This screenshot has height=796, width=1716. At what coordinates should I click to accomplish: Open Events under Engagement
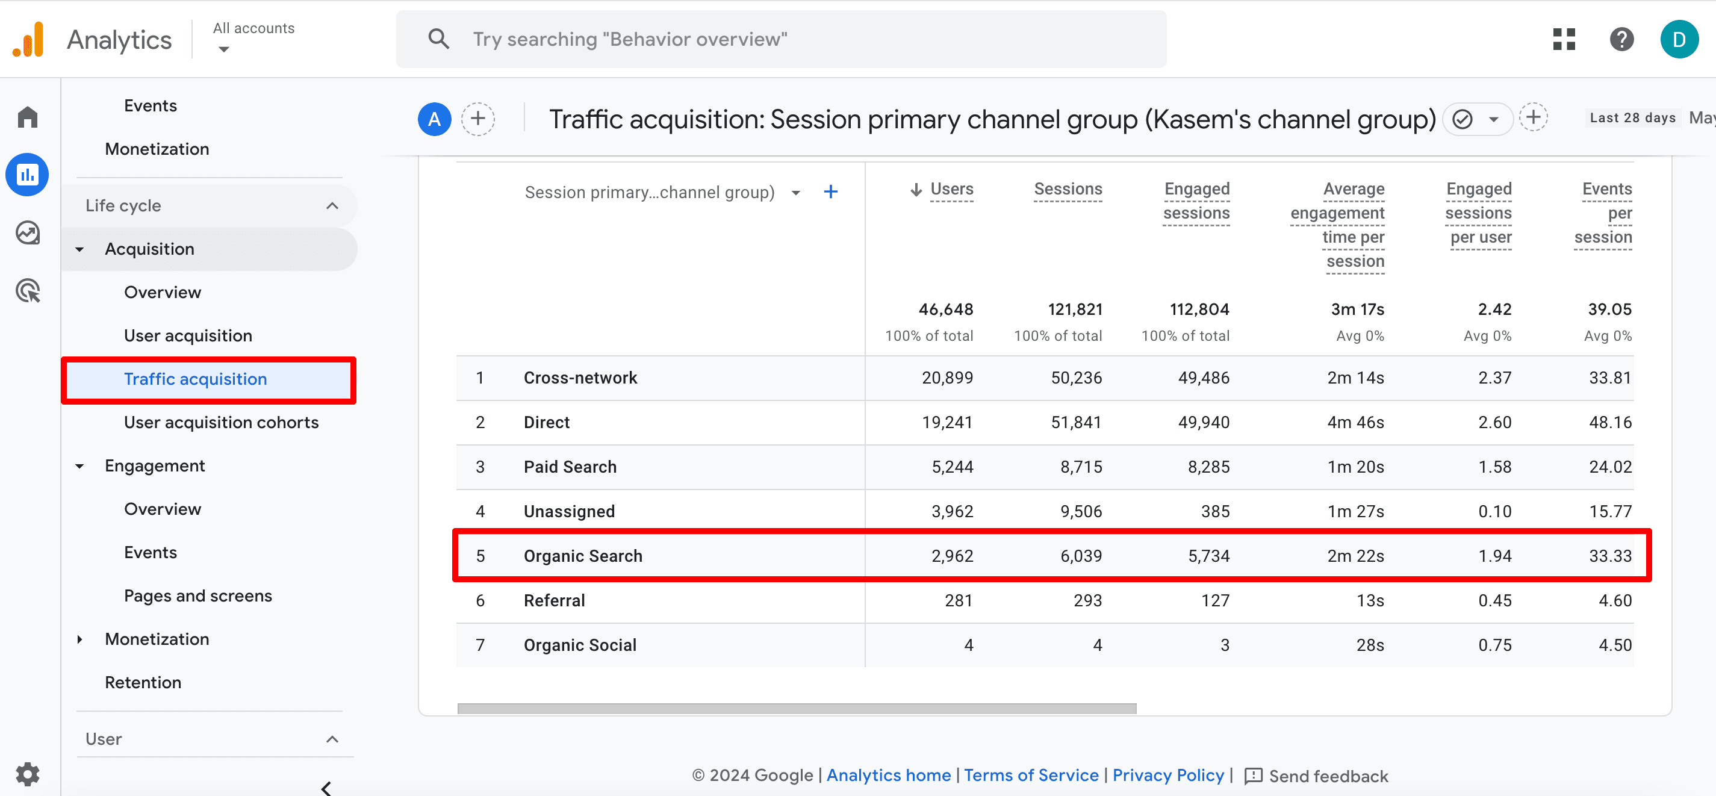tap(151, 553)
